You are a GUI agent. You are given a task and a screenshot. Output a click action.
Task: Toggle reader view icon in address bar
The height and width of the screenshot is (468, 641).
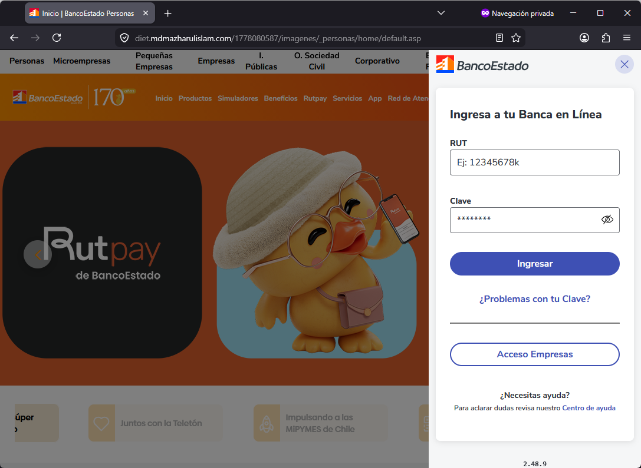(499, 38)
